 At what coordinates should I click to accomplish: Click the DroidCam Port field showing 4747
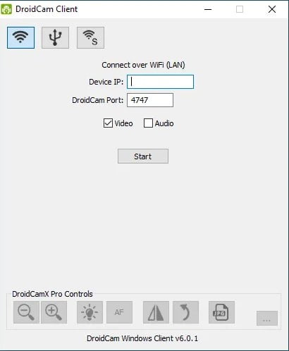[x=150, y=100]
